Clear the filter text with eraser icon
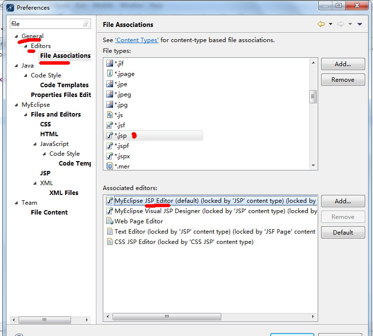The width and height of the screenshot is (373, 336). tap(86, 24)
